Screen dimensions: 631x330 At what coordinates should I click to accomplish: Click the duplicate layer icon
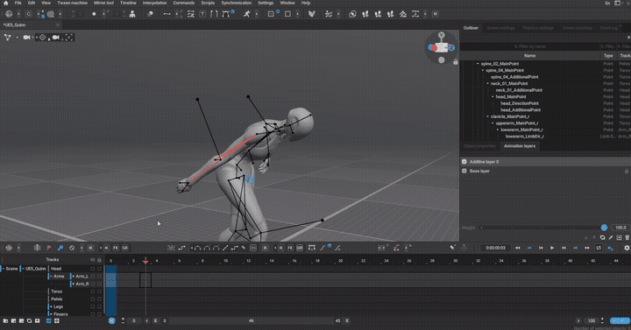(x=602, y=237)
